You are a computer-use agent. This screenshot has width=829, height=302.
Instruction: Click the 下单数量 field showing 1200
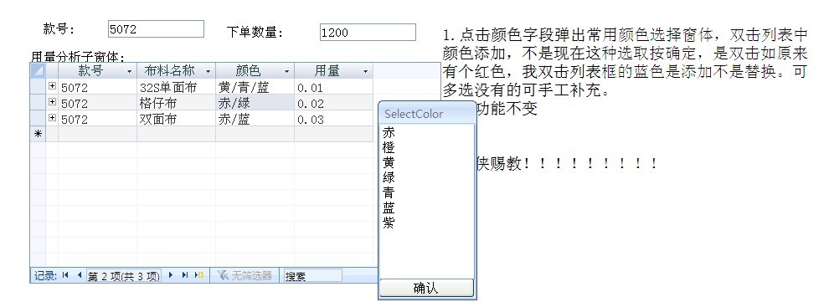[368, 32]
